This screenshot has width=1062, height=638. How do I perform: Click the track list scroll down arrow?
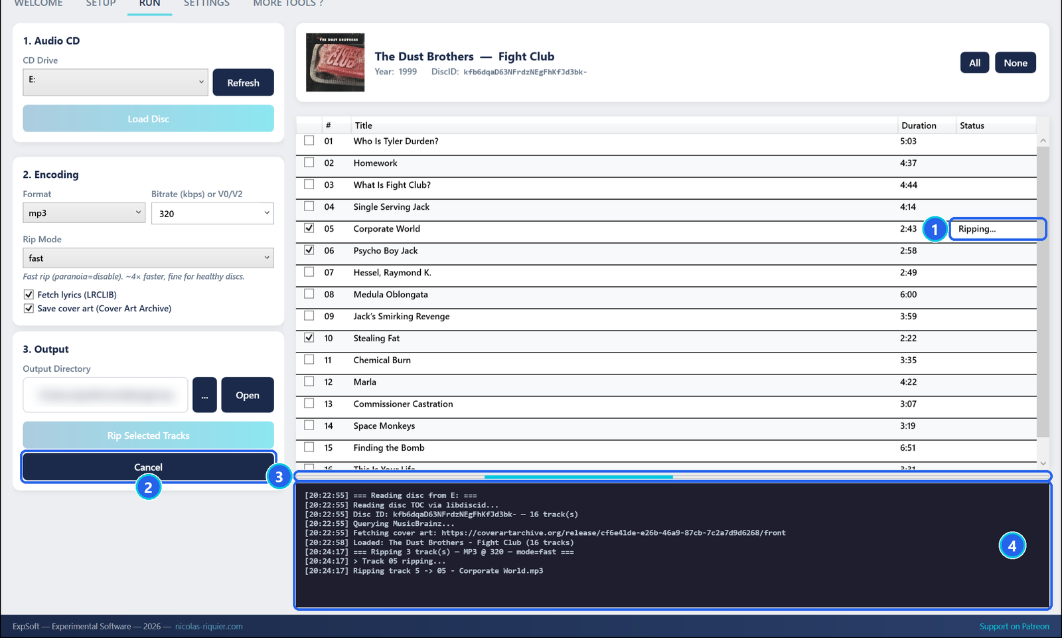tap(1043, 463)
